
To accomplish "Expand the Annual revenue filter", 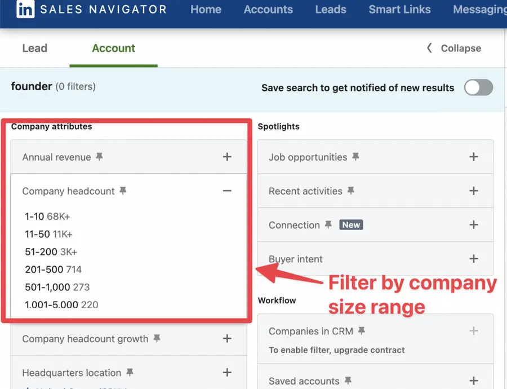I will [227, 157].
